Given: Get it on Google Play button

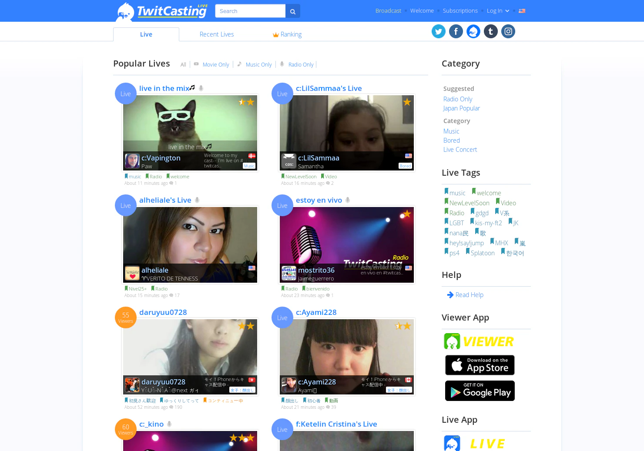Looking at the screenshot, I should click(x=480, y=391).
